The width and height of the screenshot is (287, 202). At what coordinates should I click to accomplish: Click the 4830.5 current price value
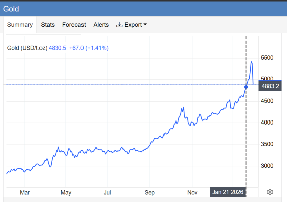[x=57, y=48]
